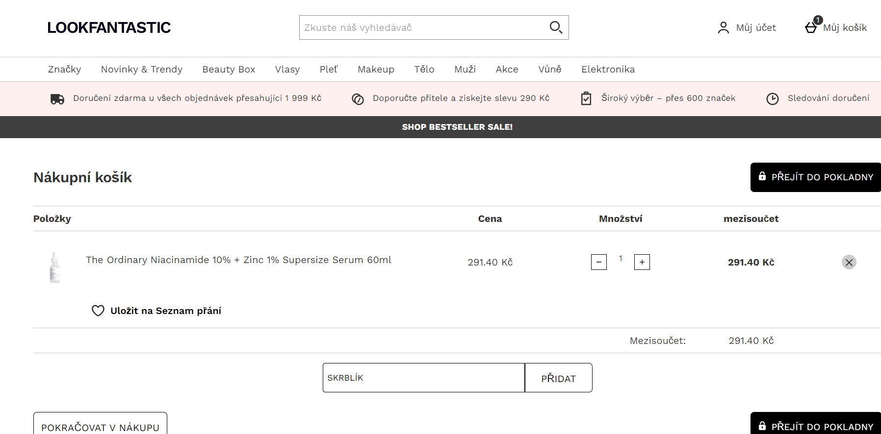This screenshot has width=881, height=434.
Task: Click the Cena column header
Action: tap(490, 218)
